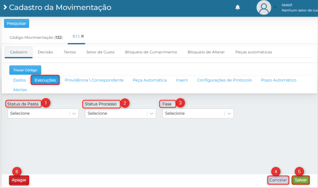This screenshot has height=188, width=318.
Task: Open the notifications bell icon
Action: click(238, 8)
